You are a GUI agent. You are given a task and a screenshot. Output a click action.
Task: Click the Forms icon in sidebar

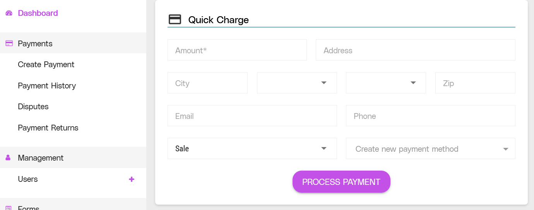tap(9, 208)
